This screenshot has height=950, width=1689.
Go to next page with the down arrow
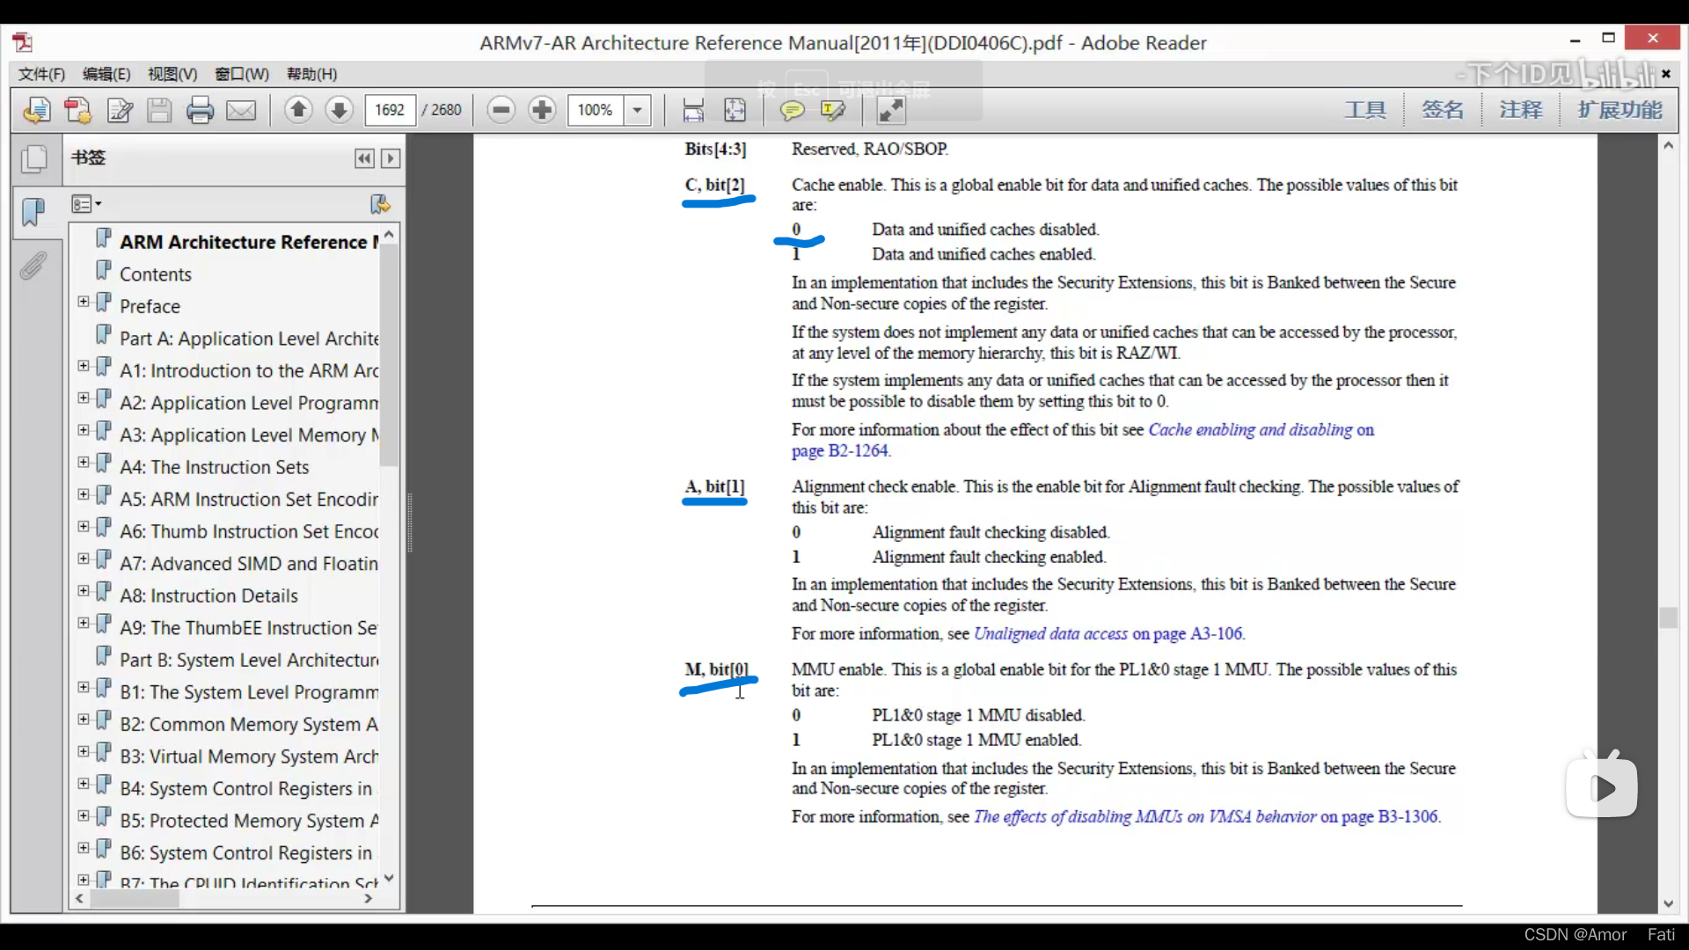(339, 110)
